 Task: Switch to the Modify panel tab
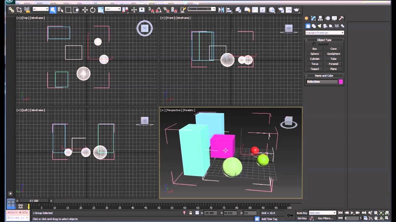click(x=313, y=18)
